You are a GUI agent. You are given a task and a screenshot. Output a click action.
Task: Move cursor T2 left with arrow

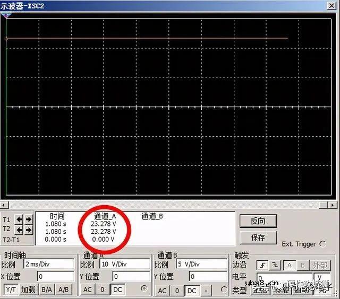point(19,230)
